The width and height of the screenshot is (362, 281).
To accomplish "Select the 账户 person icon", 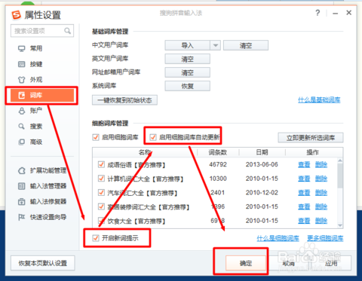I will [22, 111].
